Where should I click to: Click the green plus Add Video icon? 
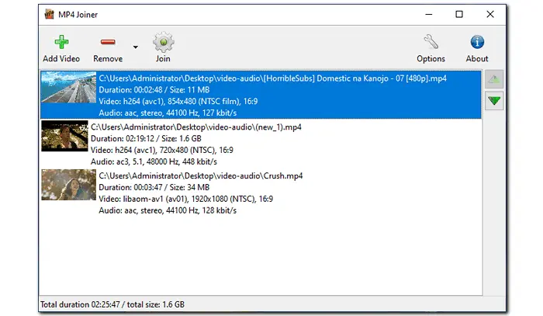tap(61, 42)
